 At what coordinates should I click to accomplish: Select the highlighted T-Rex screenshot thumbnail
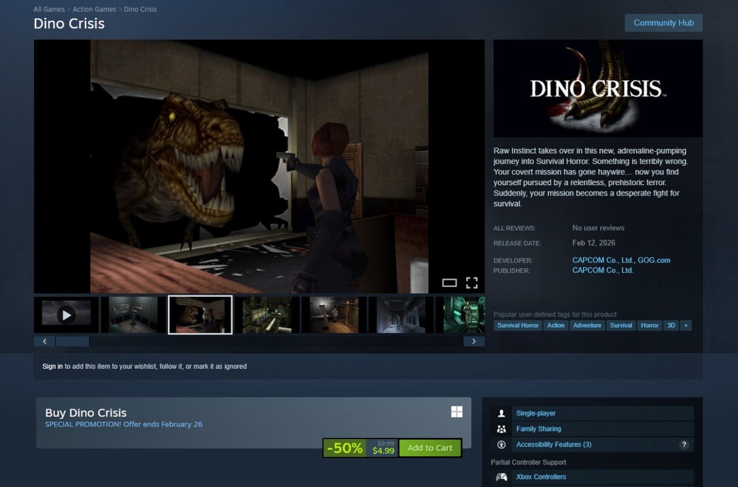[x=200, y=315]
